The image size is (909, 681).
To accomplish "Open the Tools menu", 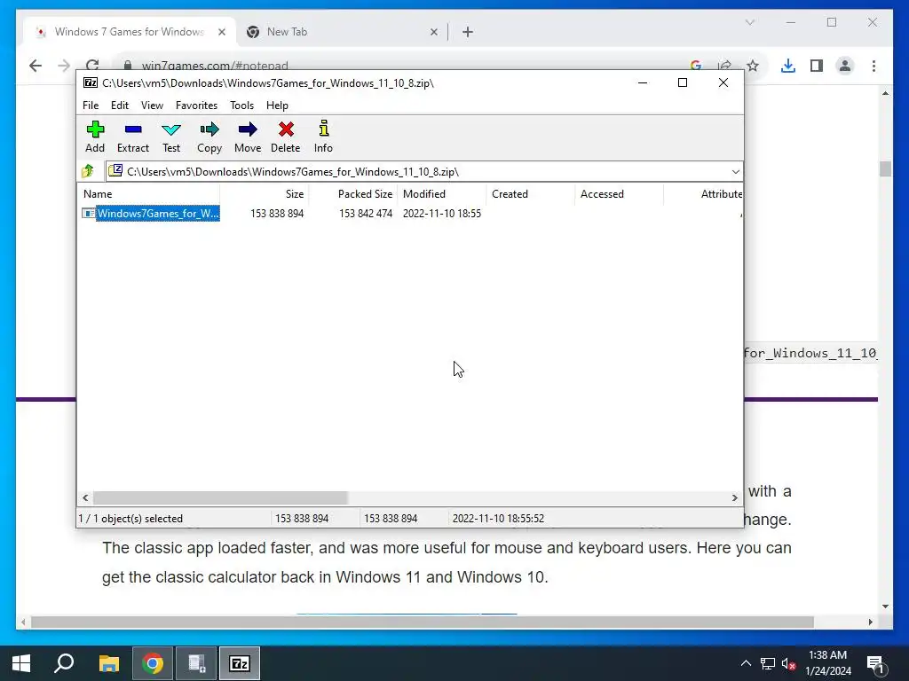I will 241,106.
